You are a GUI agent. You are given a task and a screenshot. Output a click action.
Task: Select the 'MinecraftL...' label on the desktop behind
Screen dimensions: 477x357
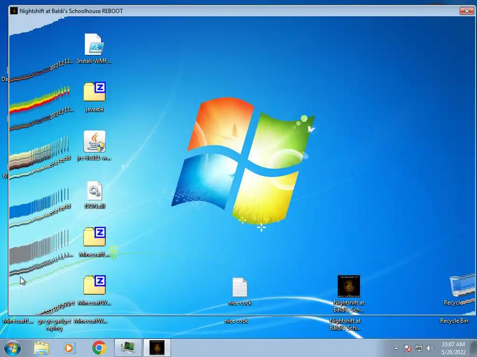coord(18,321)
